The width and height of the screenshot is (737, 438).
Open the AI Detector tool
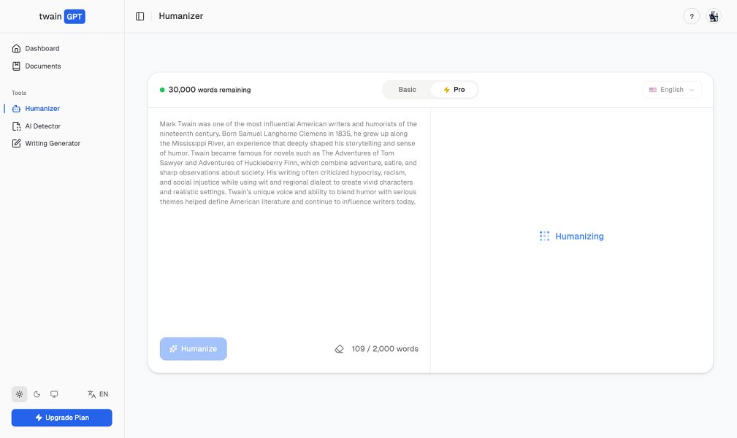[x=37, y=126]
